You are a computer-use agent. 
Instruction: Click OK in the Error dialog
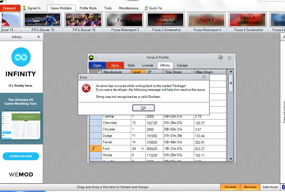click(x=143, y=108)
